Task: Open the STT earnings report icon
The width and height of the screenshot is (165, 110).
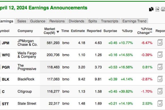Action: tap(160, 103)
